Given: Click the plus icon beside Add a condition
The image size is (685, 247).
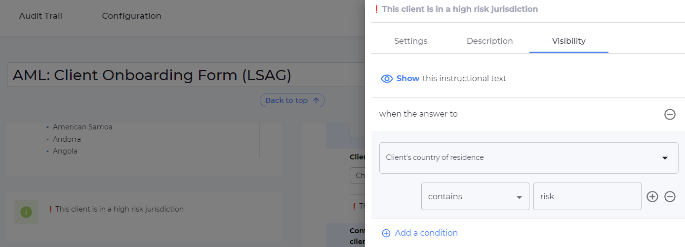Looking at the screenshot, I should (x=386, y=233).
